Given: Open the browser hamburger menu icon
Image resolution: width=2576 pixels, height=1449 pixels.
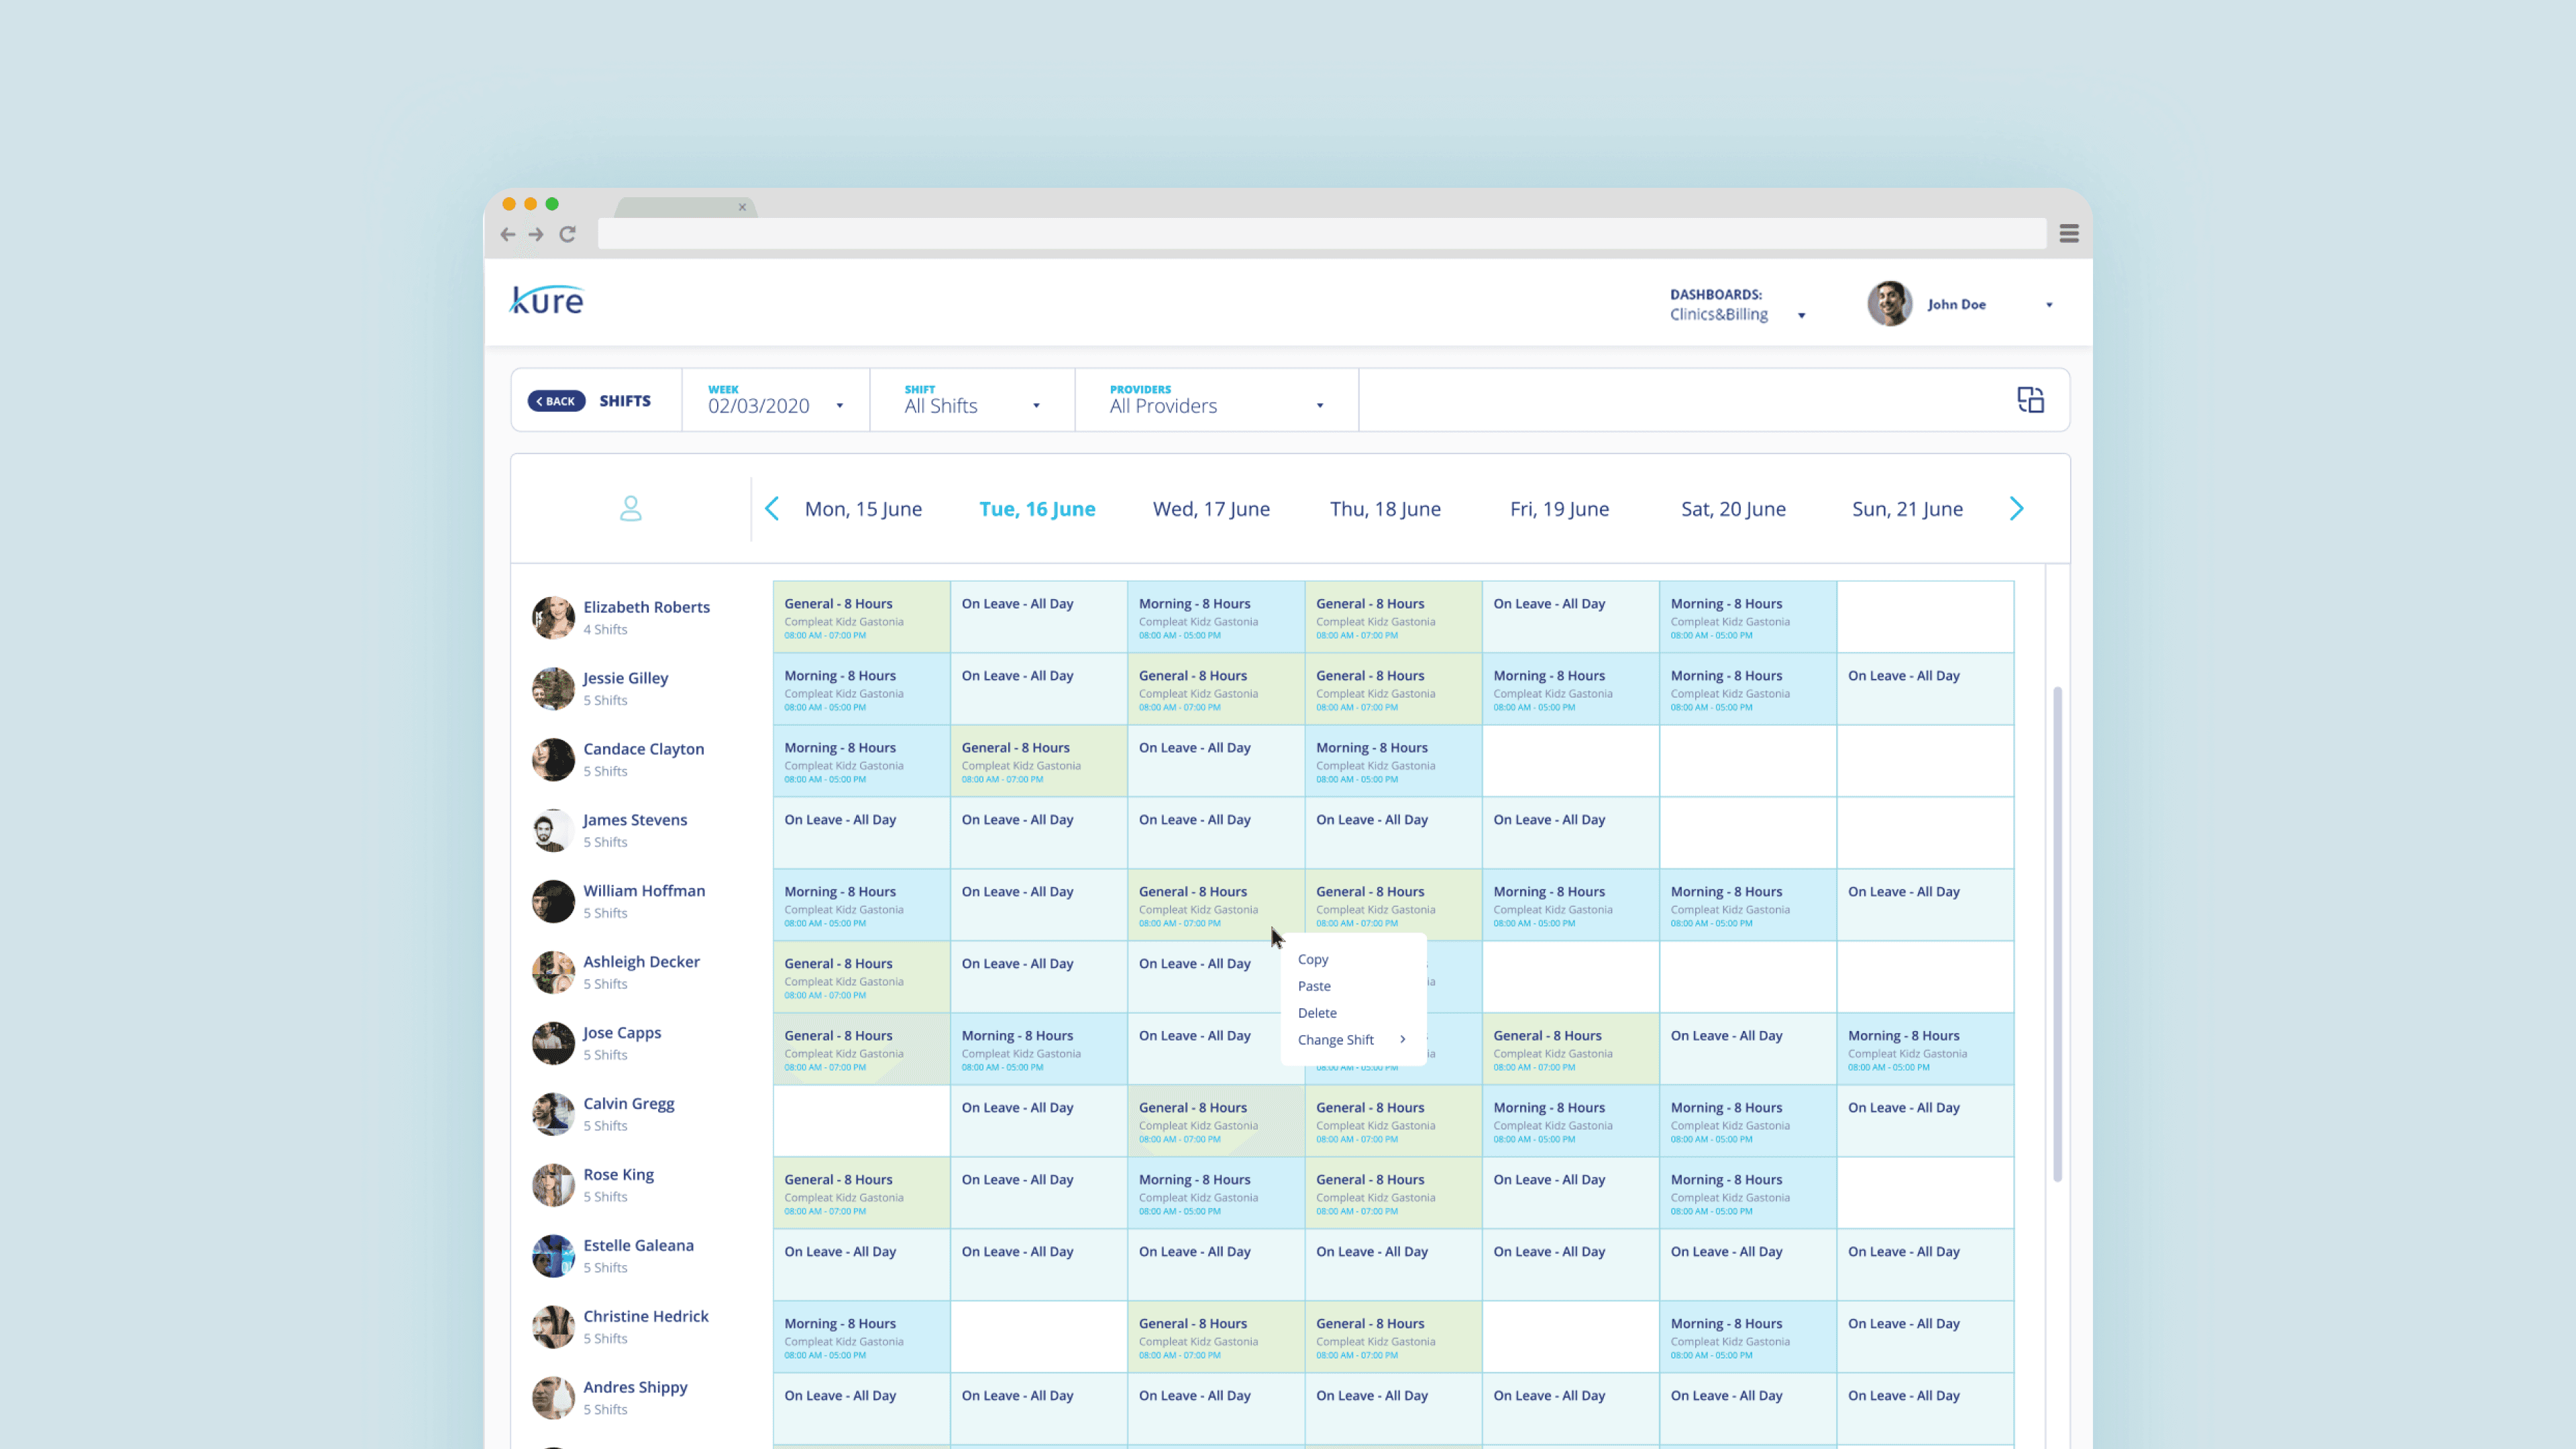Looking at the screenshot, I should (x=2069, y=234).
